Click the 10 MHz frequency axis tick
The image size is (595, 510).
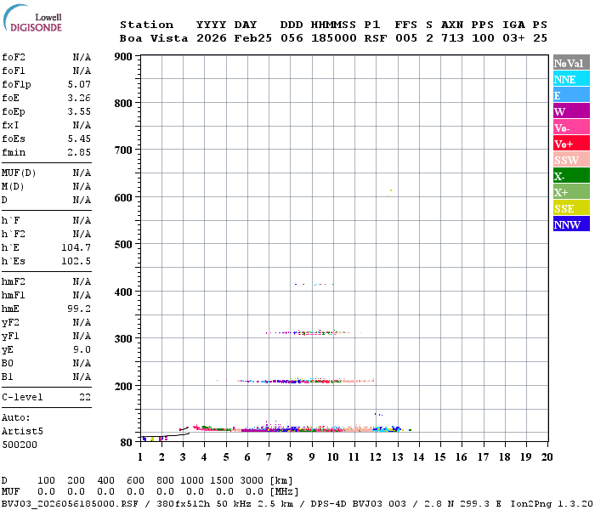[x=333, y=456]
